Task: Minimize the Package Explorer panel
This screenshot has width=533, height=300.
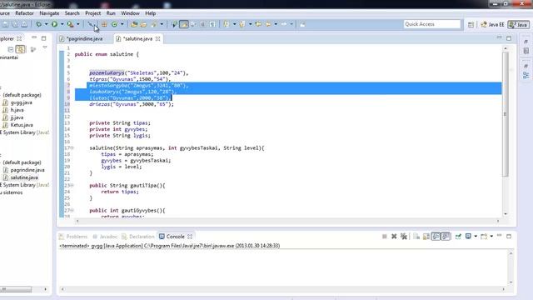Action: 34,37
